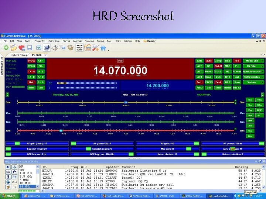Click the globe icon in DX panel

pyautogui.click(x=8, y=182)
